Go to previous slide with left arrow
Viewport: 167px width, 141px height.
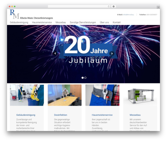(x=55, y=53)
